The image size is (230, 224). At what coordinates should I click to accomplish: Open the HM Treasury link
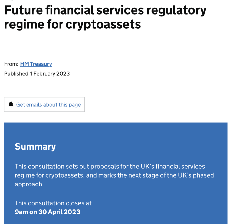pyautogui.click(x=36, y=64)
